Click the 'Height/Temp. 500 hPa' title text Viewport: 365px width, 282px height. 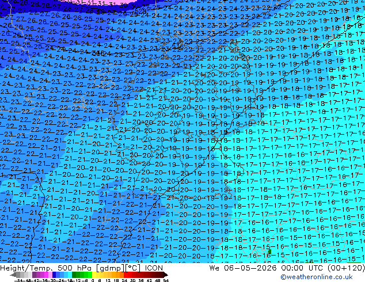tap(47, 268)
